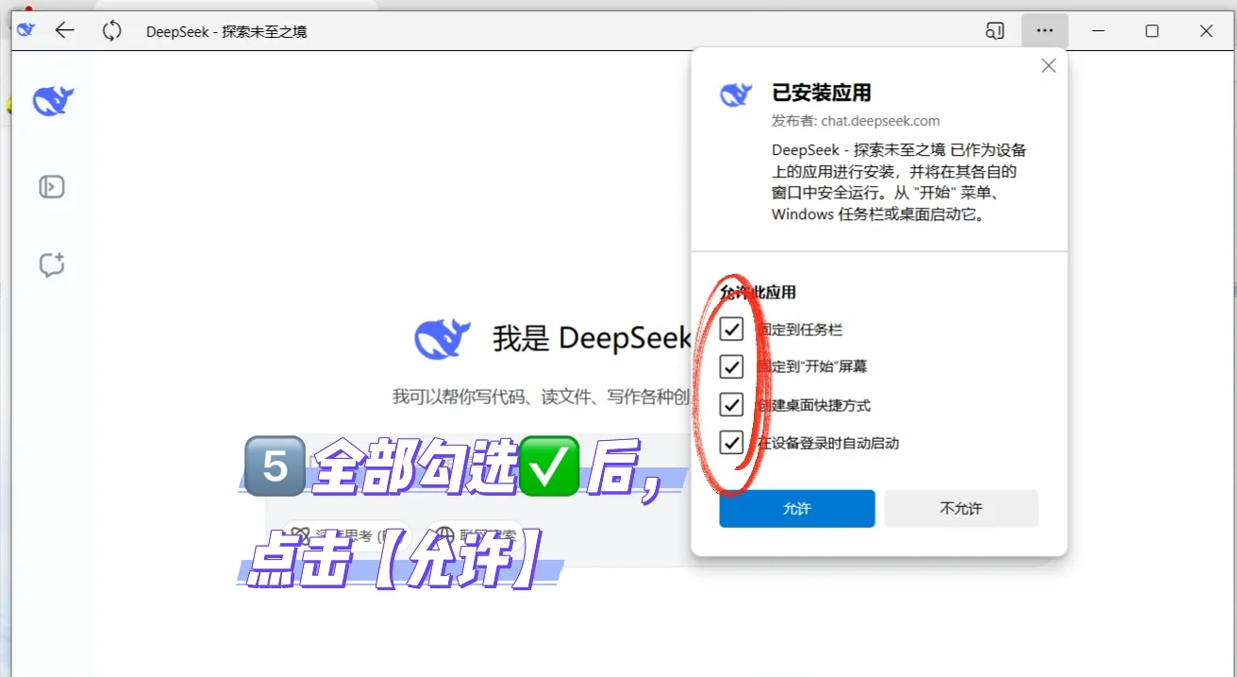Start a new chat via chat-plus icon
The image size is (1237, 677).
click(51, 264)
